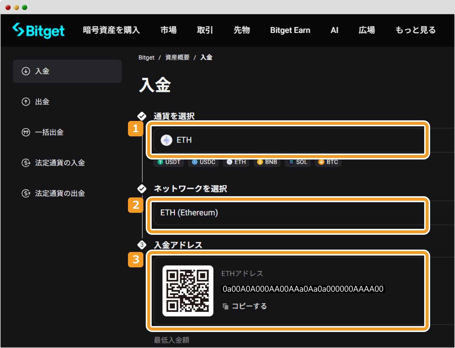The image size is (455, 348).
Task: Choose the BTC quick-select chip
Action: pos(328,162)
